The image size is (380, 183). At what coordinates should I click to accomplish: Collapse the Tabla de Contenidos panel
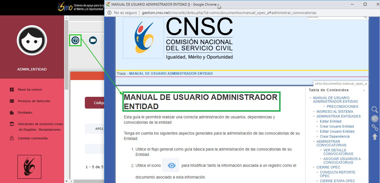coord(364,90)
